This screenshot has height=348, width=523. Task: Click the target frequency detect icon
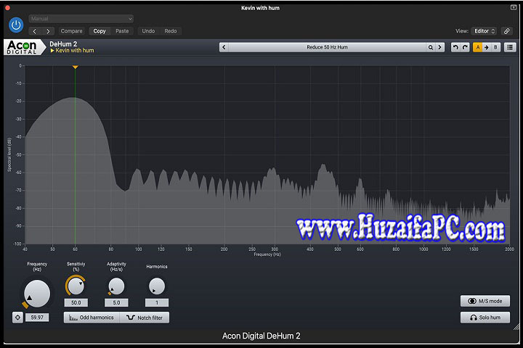[x=17, y=318]
